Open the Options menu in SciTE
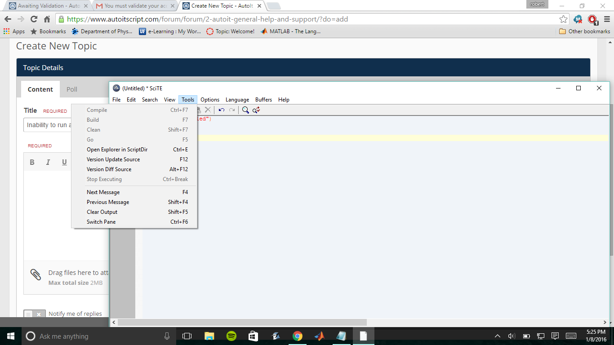The width and height of the screenshot is (614, 345). coord(210,100)
